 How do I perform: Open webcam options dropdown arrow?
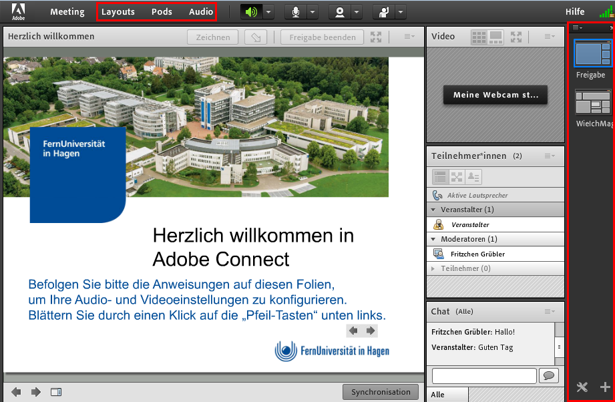coord(357,12)
